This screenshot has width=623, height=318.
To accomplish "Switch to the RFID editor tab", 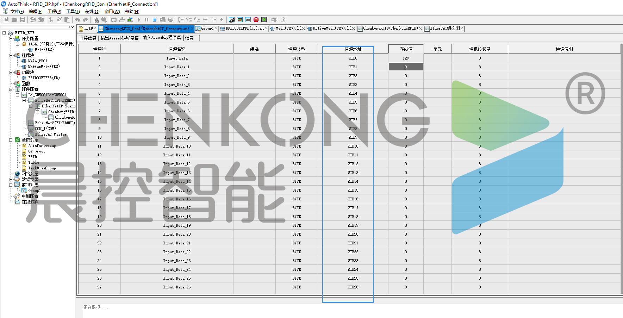I will [x=88, y=29].
